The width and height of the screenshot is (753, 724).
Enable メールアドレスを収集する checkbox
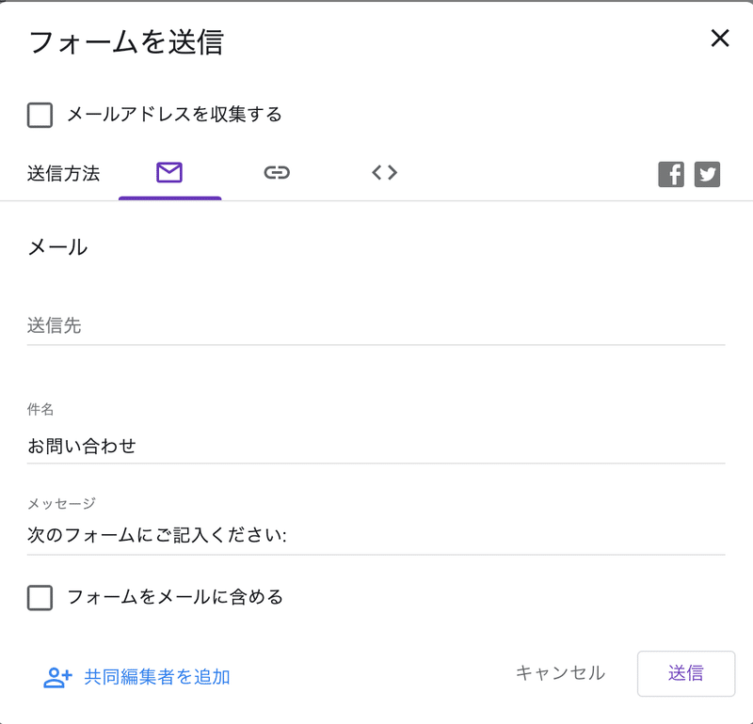[40, 115]
